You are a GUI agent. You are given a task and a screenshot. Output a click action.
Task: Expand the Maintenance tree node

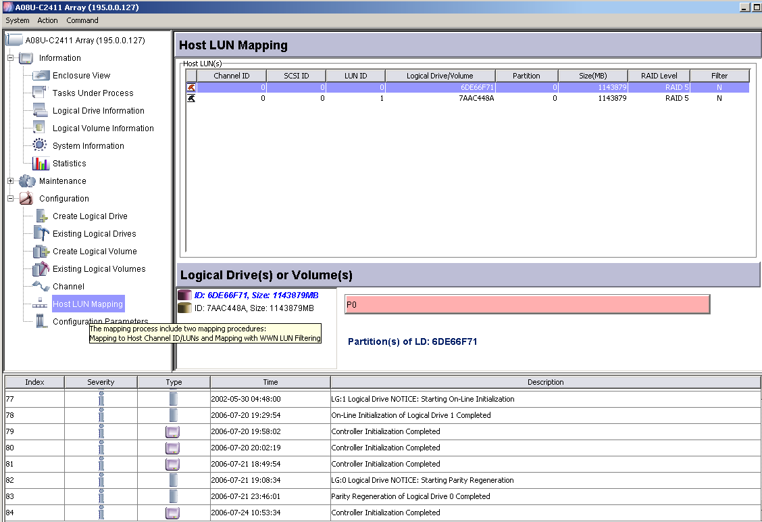coord(11,181)
